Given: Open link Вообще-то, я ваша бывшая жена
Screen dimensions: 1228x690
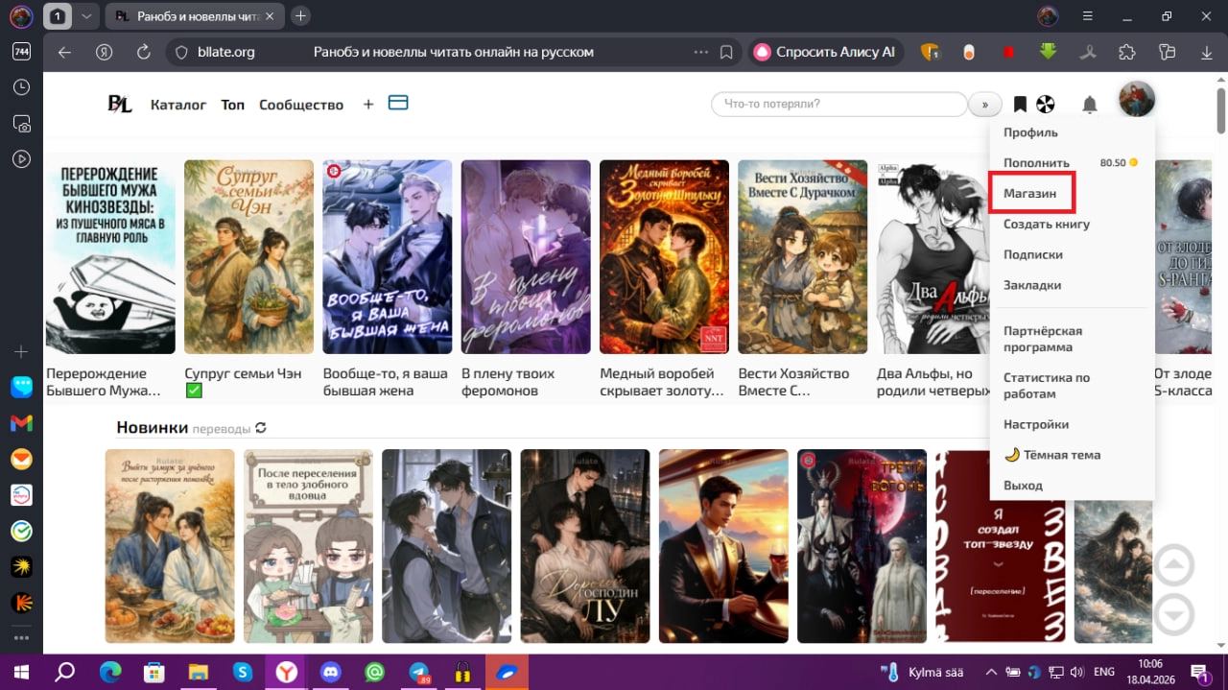Looking at the screenshot, I should pos(386,382).
